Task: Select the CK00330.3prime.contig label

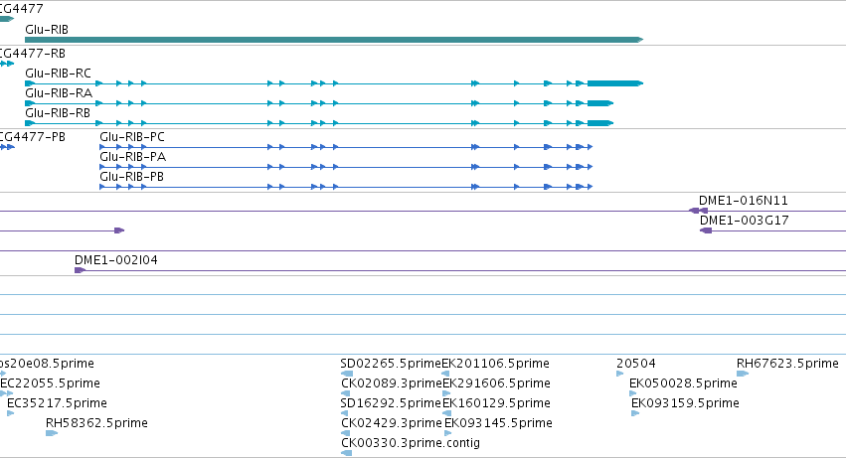Action: point(411,443)
